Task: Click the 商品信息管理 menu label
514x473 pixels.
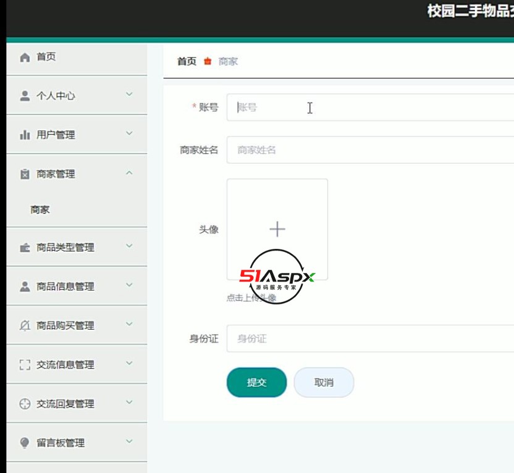Action: (x=65, y=287)
